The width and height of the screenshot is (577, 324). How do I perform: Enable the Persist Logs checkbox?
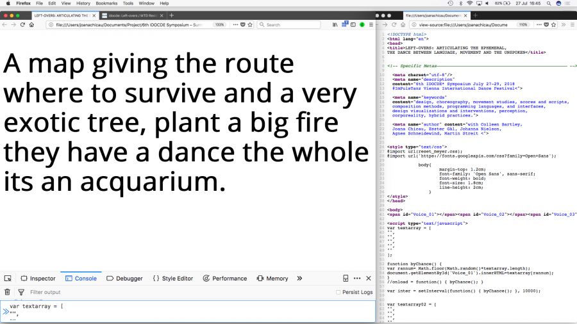click(339, 293)
